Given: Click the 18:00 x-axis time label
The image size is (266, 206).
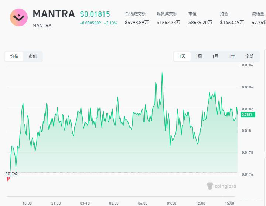Looking at the screenshot, I should (x=27, y=203).
